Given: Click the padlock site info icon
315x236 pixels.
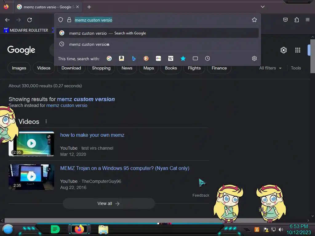Looking at the screenshot, I should click(x=69, y=20).
